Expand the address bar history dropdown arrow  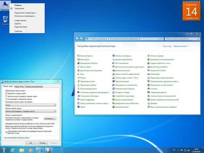point(159,39)
